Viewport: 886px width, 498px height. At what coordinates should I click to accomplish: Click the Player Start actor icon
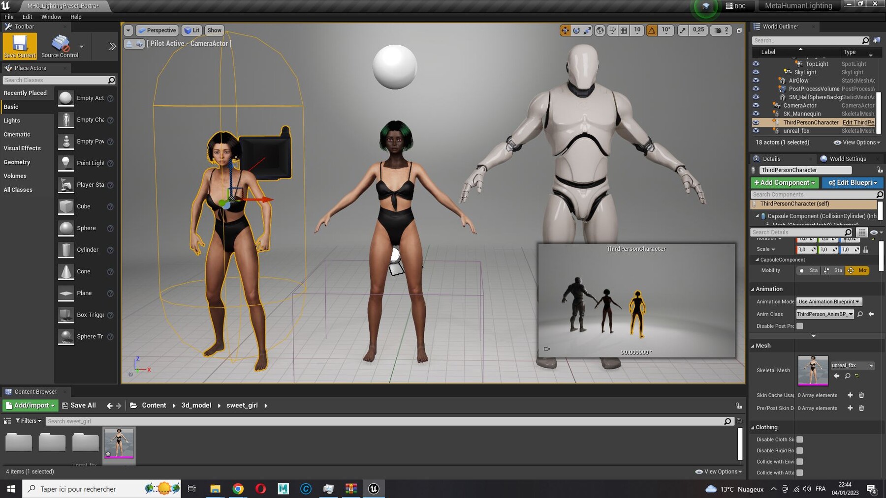(x=66, y=185)
